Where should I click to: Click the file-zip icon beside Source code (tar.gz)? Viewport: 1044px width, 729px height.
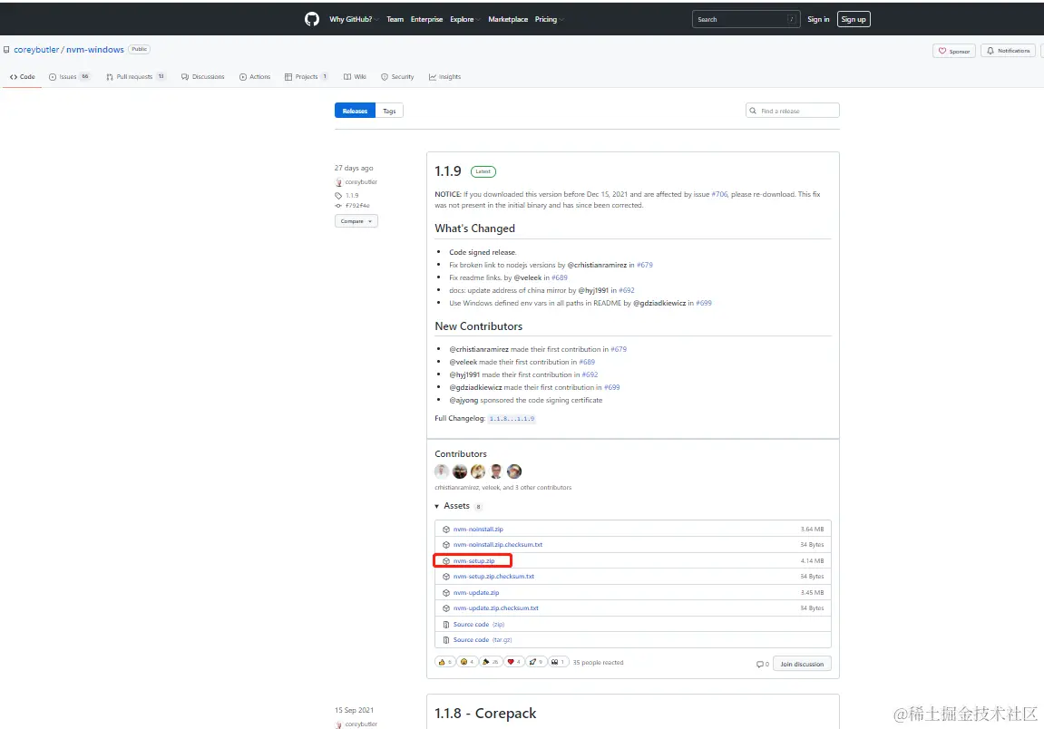click(446, 640)
